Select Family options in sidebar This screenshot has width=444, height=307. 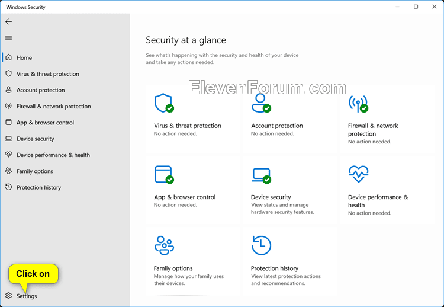(65, 171)
